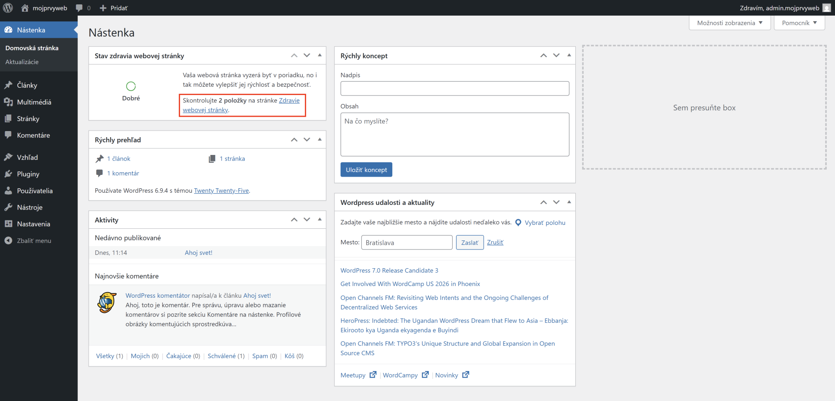Open the Novinky external link
The height and width of the screenshot is (401, 835).
pos(452,375)
